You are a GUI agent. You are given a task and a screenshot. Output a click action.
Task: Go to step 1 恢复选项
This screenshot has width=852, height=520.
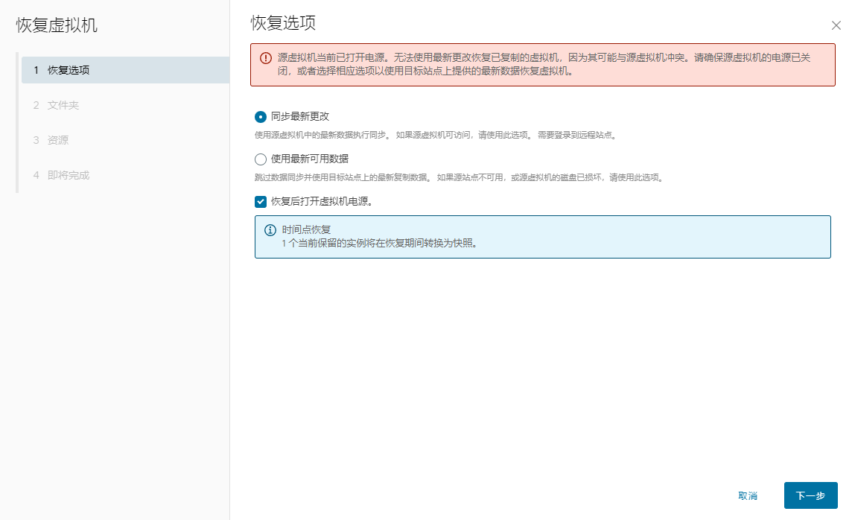coord(126,70)
